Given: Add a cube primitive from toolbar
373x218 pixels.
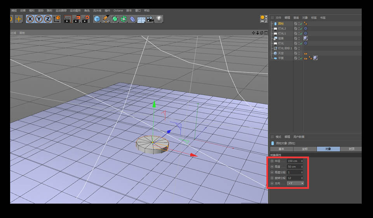Looking at the screenshot, I should (97, 19).
